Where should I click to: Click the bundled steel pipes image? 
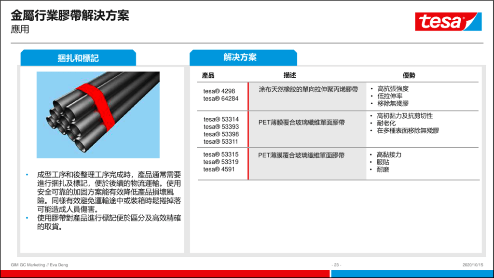tap(98, 115)
